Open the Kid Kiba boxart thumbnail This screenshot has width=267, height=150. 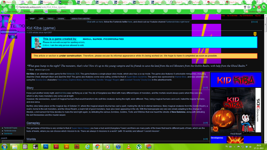pos(236,110)
